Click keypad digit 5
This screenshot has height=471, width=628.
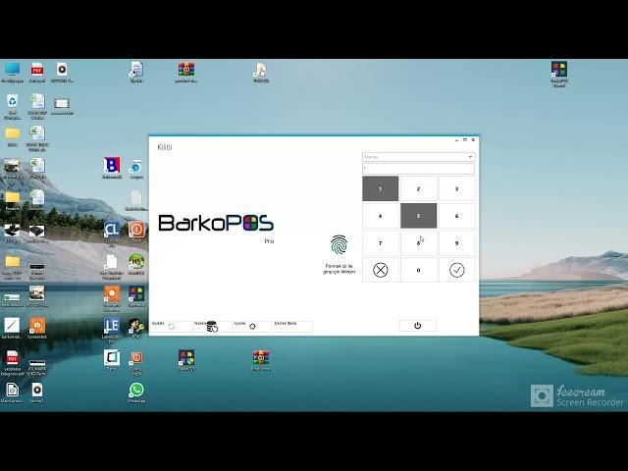[419, 216]
